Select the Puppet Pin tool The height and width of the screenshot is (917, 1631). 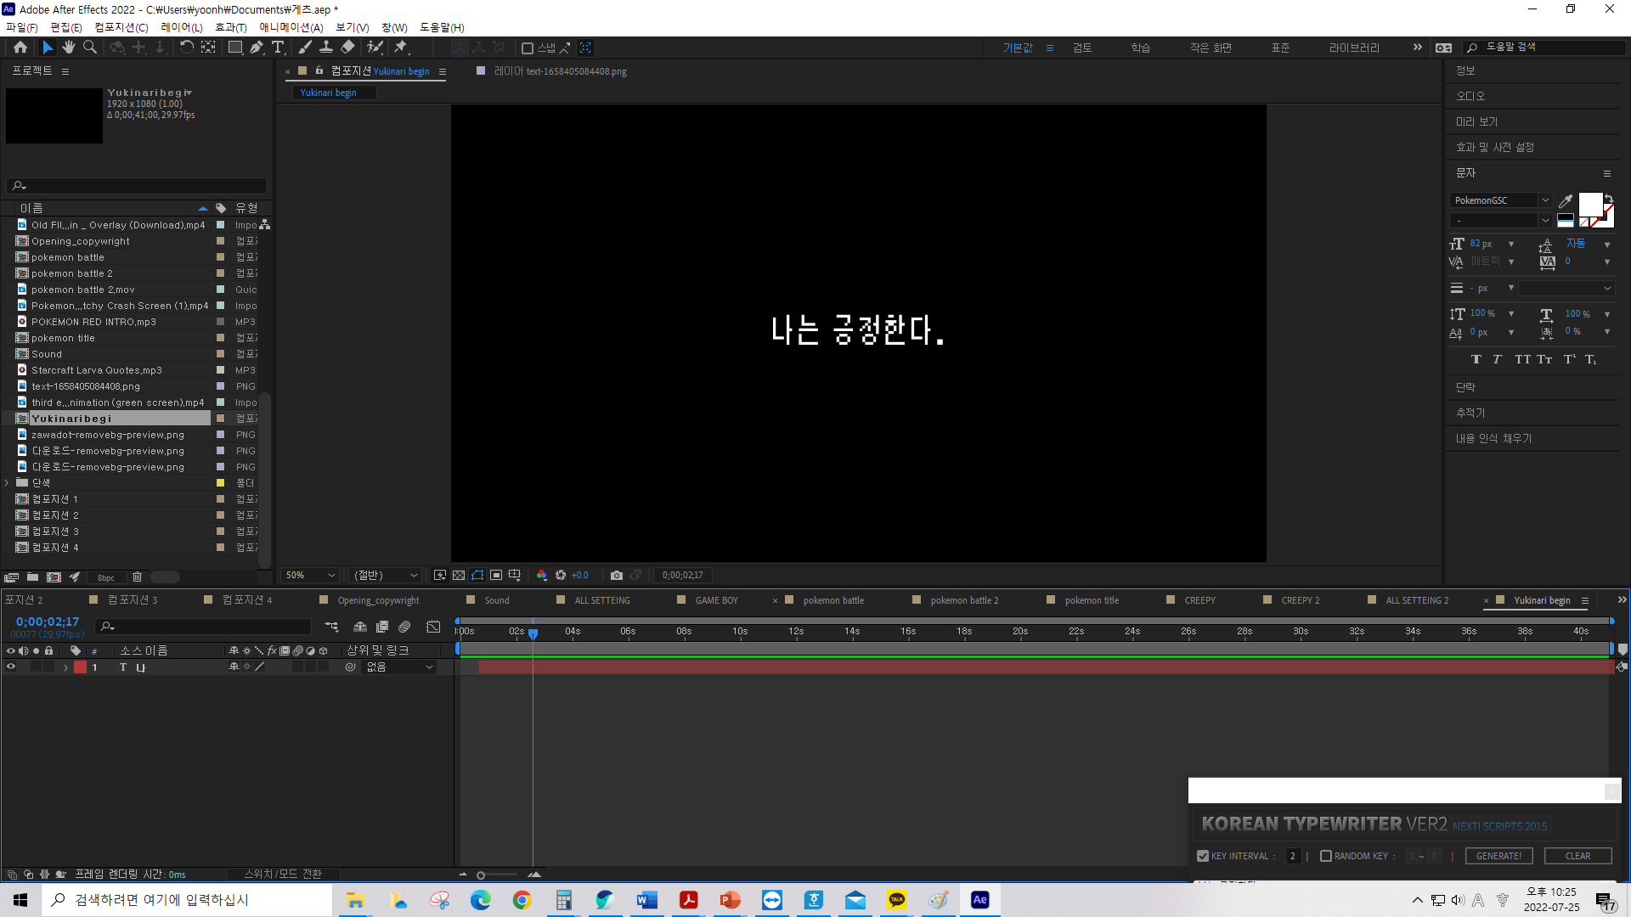click(401, 48)
